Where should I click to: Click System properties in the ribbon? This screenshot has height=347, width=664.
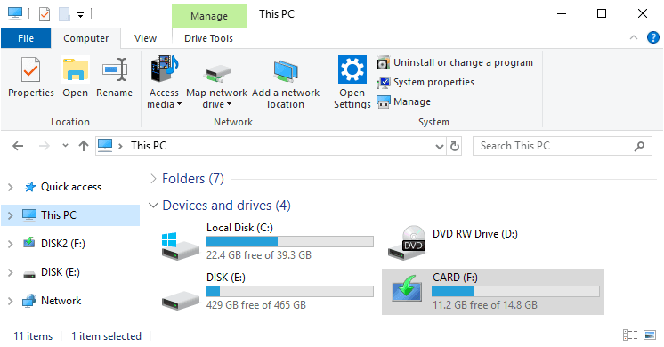[425, 82]
